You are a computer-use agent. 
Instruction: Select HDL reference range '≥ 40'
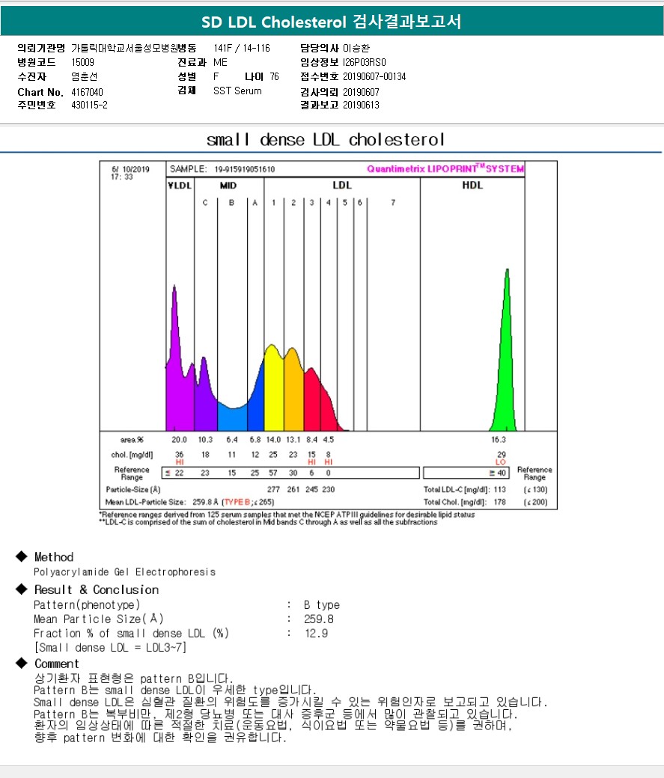click(497, 473)
